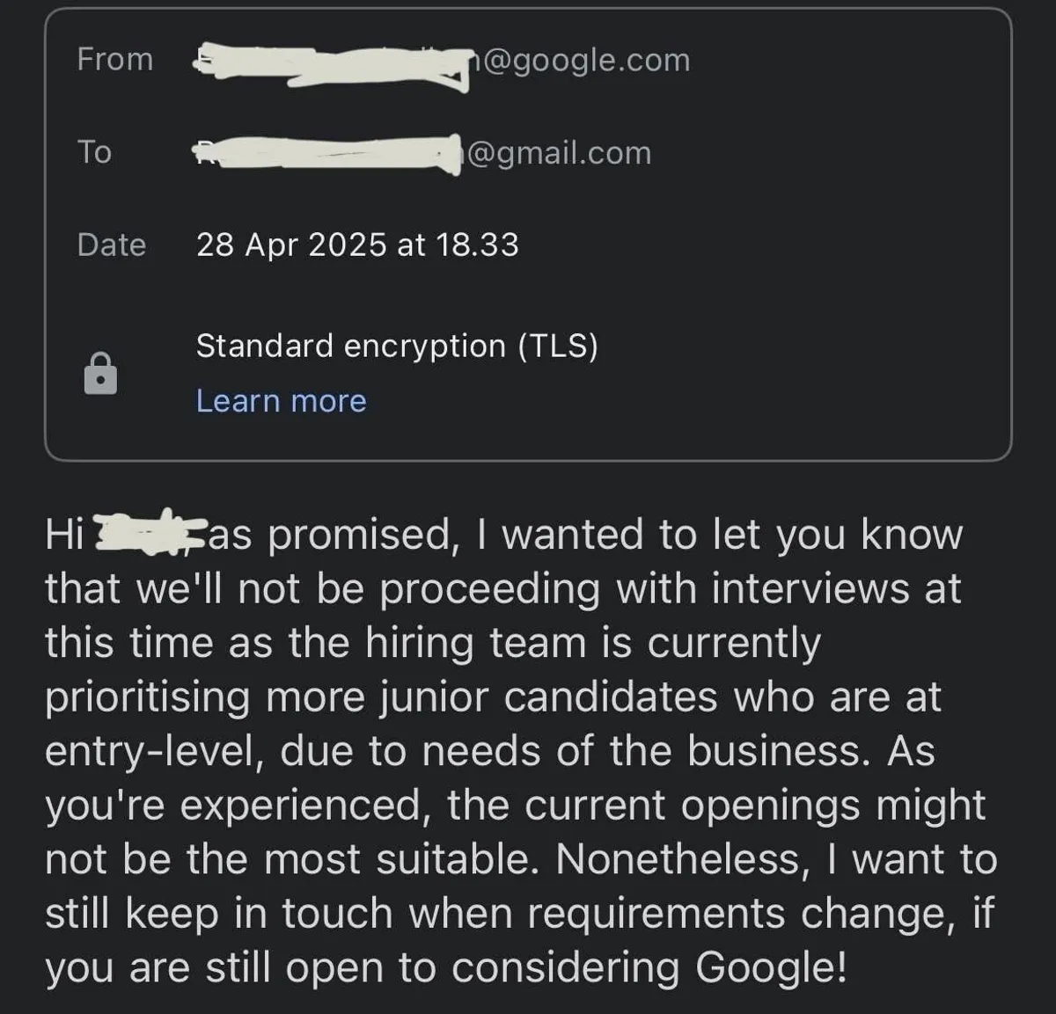The height and width of the screenshot is (1014, 1056).
Task: Select the From field label
Action: 114,60
